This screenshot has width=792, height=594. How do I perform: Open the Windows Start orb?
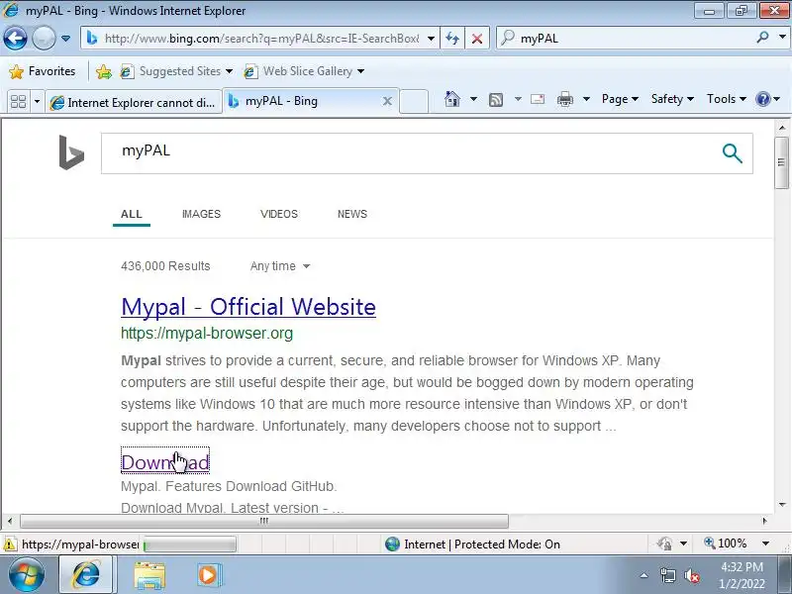(x=27, y=575)
